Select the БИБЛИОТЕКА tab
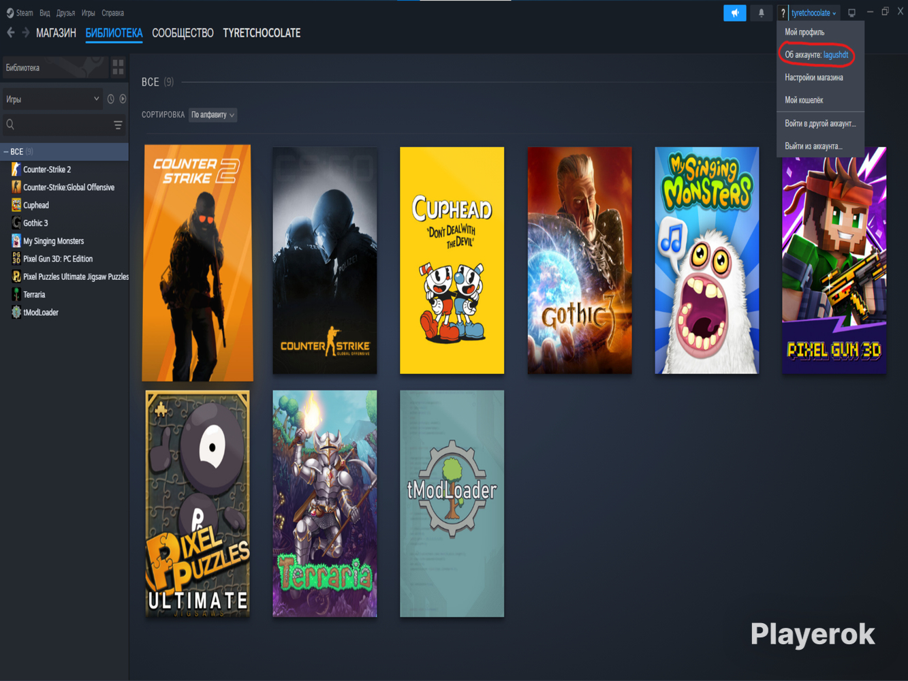The width and height of the screenshot is (908, 681). tap(114, 33)
